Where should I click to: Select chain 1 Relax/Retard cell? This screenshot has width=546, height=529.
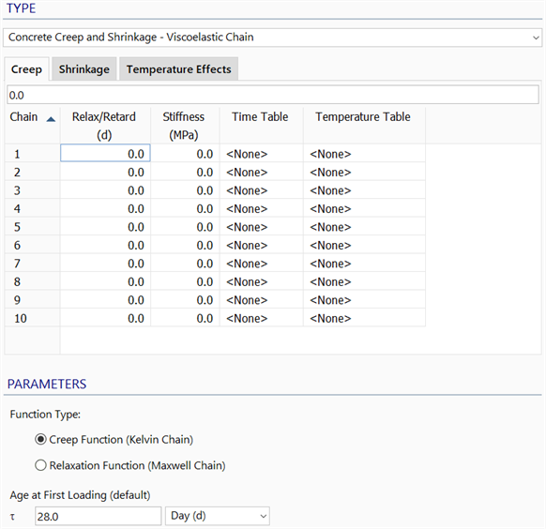(x=105, y=153)
